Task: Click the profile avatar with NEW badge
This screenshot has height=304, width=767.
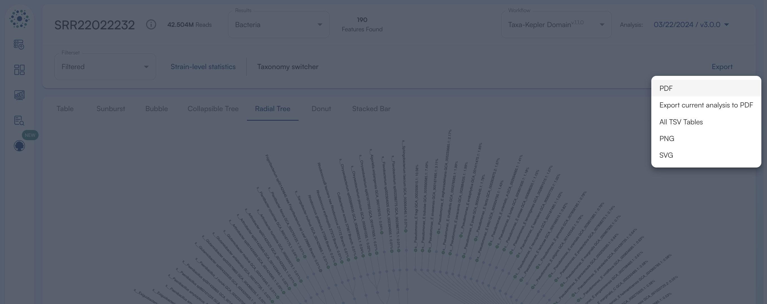Action: [x=19, y=146]
